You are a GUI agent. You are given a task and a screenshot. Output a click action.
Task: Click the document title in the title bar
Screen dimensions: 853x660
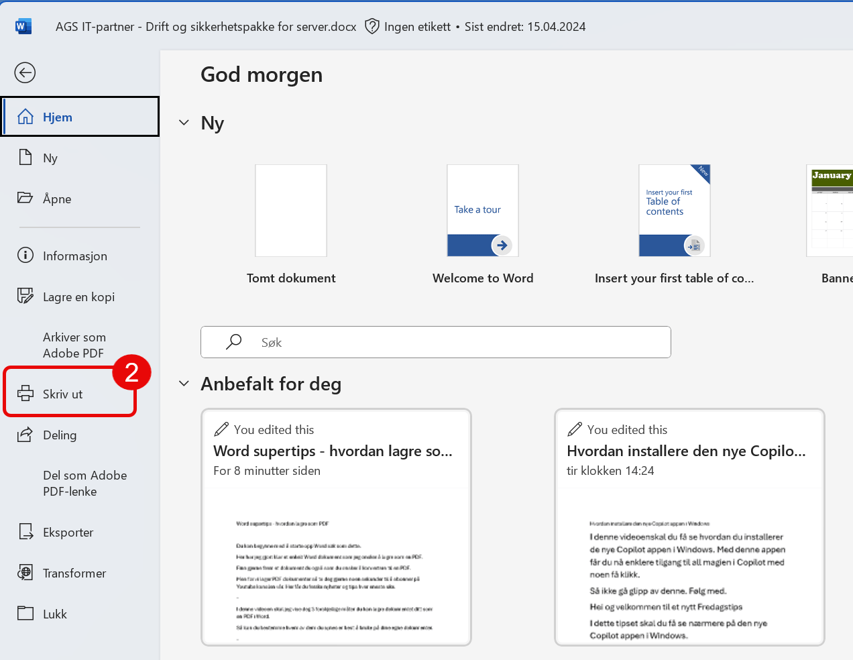click(x=206, y=27)
